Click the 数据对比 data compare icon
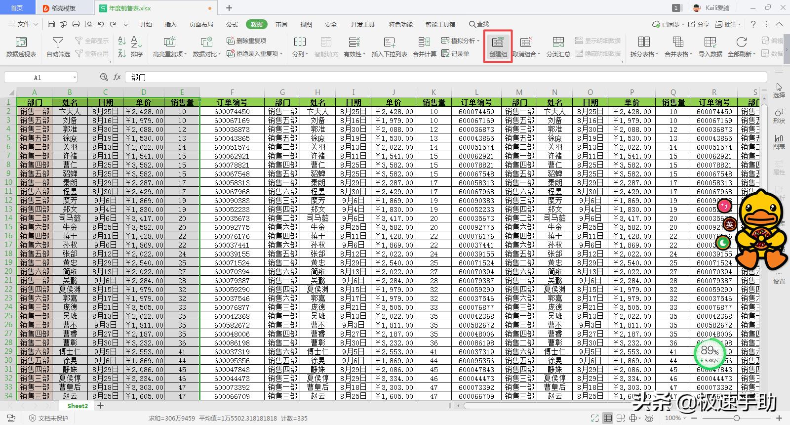Image resolution: width=790 pixels, height=425 pixels. click(206, 42)
